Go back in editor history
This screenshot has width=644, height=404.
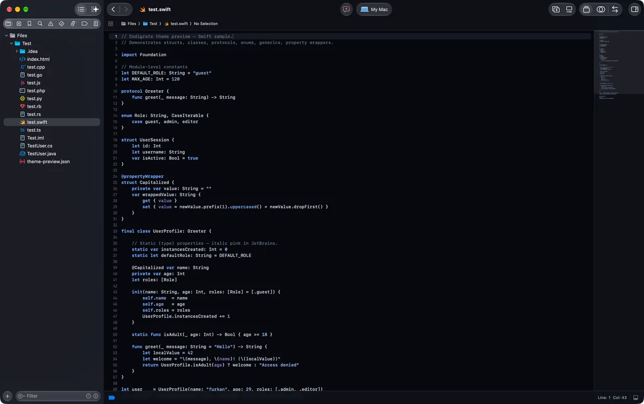[x=113, y=9]
